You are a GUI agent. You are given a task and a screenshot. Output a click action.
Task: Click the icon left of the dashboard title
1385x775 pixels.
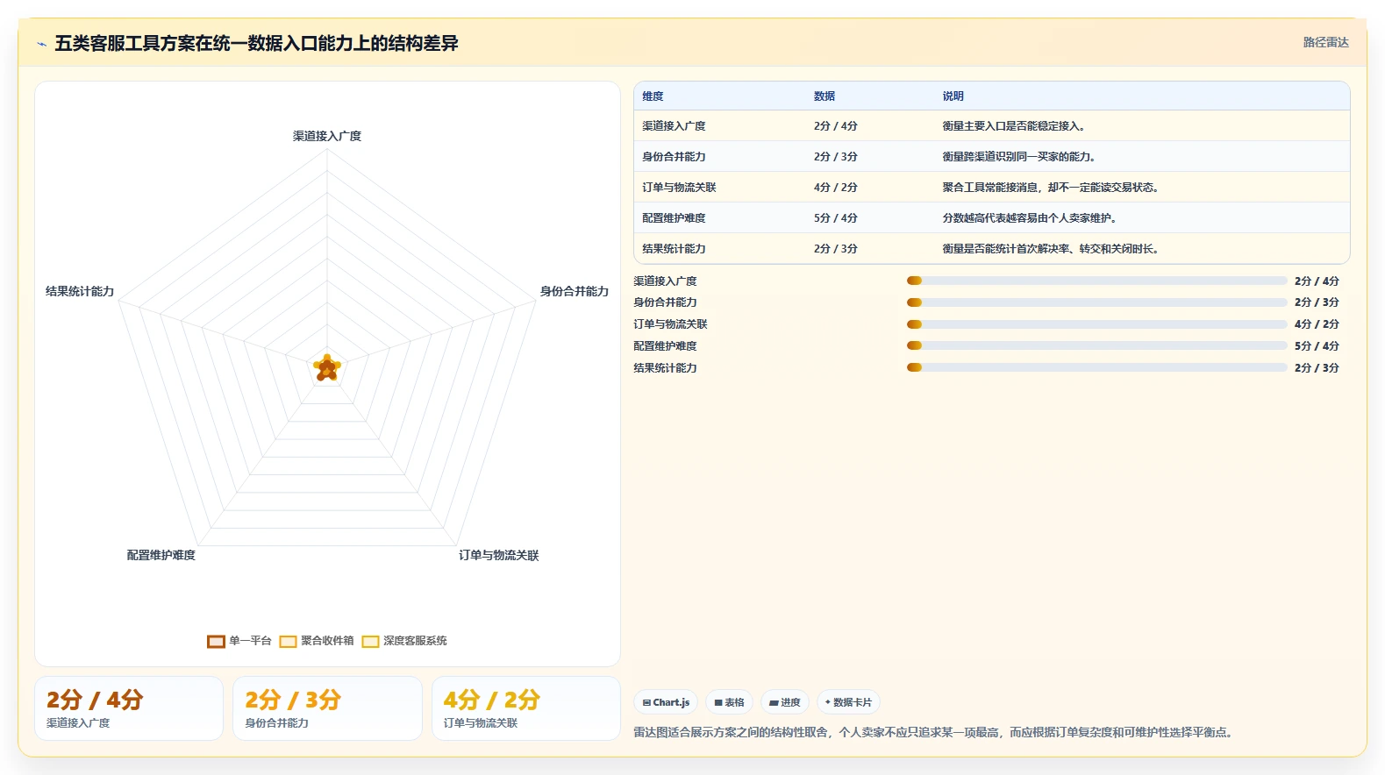[x=41, y=44]
